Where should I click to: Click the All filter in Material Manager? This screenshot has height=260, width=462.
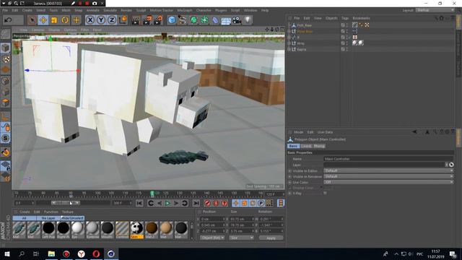pyautogui.click(x=24, y=218)
